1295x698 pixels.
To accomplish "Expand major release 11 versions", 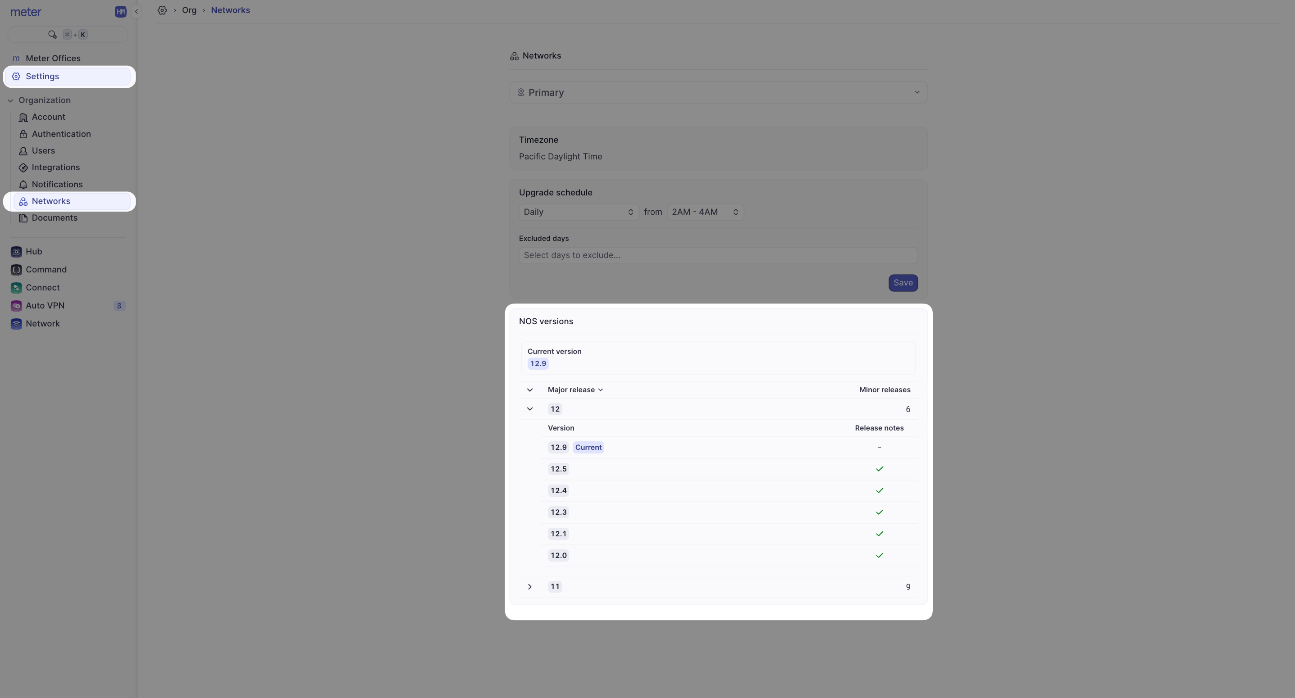I will point(529,586).
